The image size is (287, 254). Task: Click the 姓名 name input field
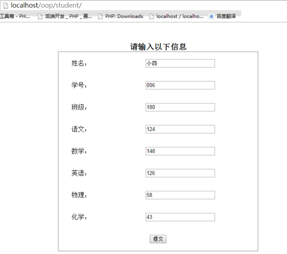180,63
